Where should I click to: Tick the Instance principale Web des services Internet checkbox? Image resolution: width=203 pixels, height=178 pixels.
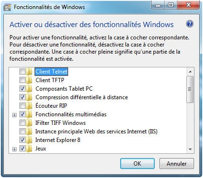(22, 131)
